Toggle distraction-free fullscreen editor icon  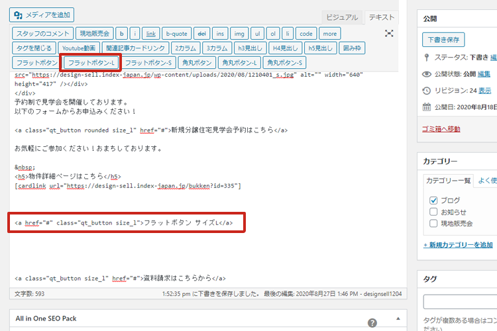pos(390,33)
